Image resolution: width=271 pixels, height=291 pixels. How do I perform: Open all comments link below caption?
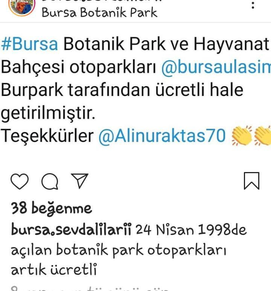tap(90, 289)
